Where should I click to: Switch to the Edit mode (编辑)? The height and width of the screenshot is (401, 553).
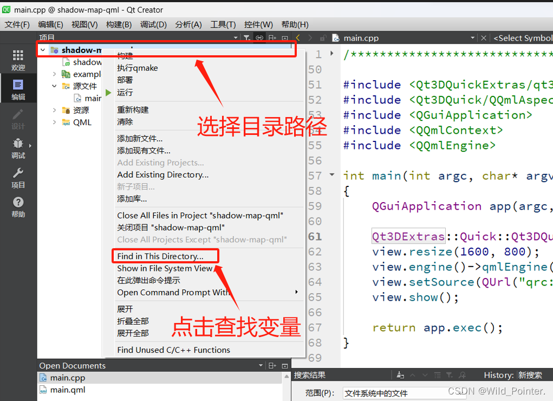pyautogui.click(x=18, y=89)
